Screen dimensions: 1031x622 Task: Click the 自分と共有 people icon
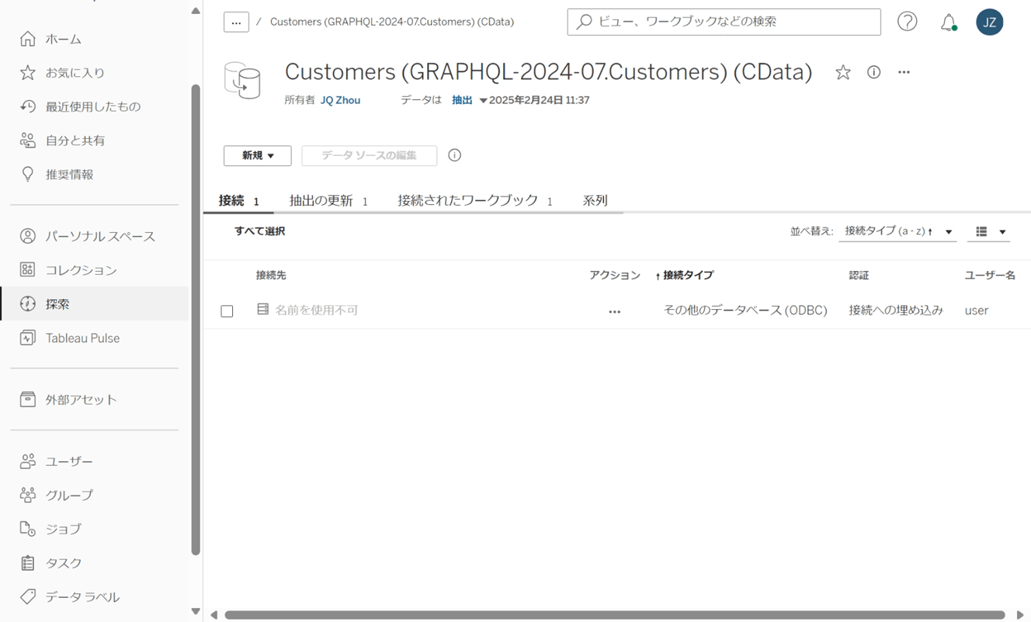28,141
